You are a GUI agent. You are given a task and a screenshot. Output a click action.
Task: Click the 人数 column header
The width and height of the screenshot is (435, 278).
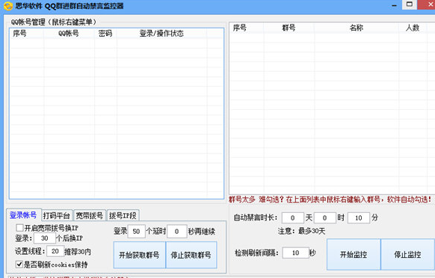pyautogui.click(x=413, y=28)
